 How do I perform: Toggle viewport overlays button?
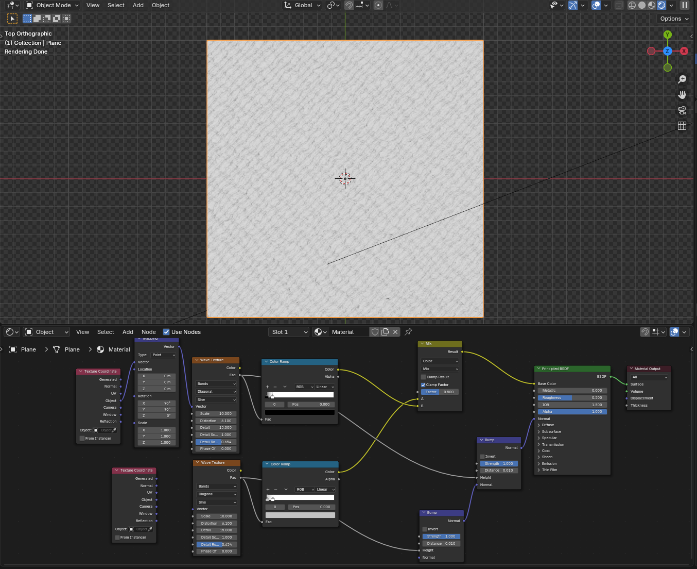pyautogui.click(x=596, y=5)
